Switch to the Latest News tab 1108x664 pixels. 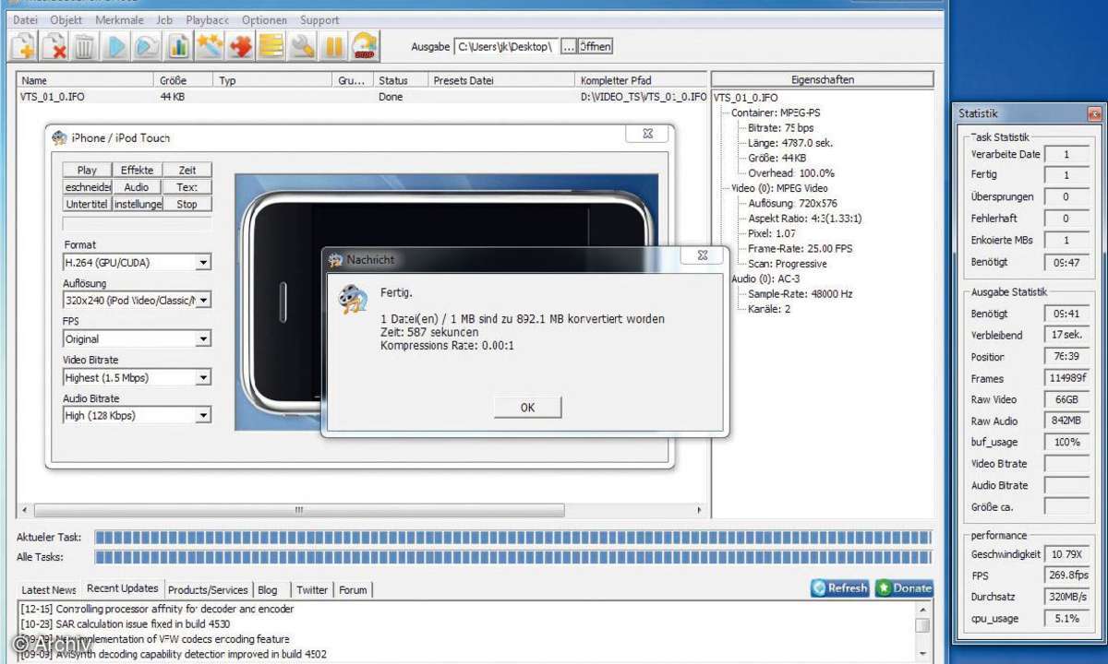[x=49, y=590]
